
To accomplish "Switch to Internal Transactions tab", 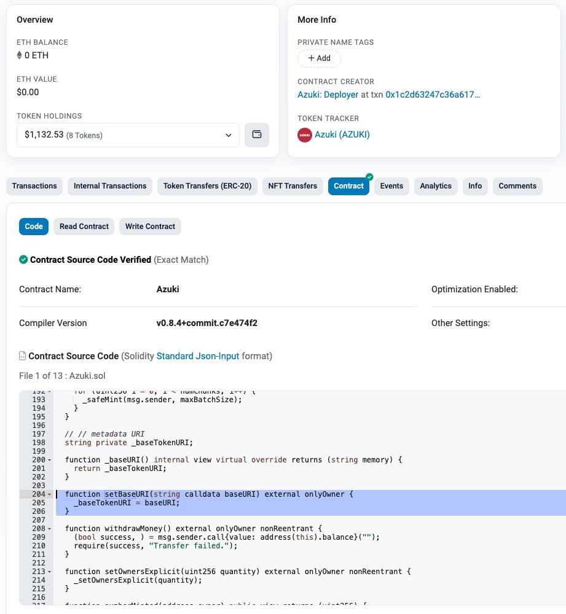I will pyautogui.click(x=110, y=186).
